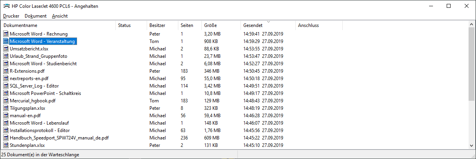Select the nextreports-en.pdf document icon

(6, 79)
